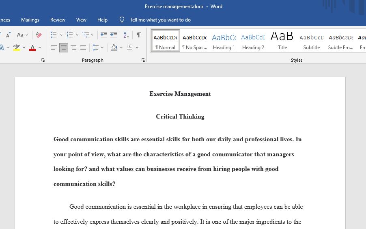Sort the selected text alphabetically
Viewport: 366px width, 229px height.
coord(126,35)
